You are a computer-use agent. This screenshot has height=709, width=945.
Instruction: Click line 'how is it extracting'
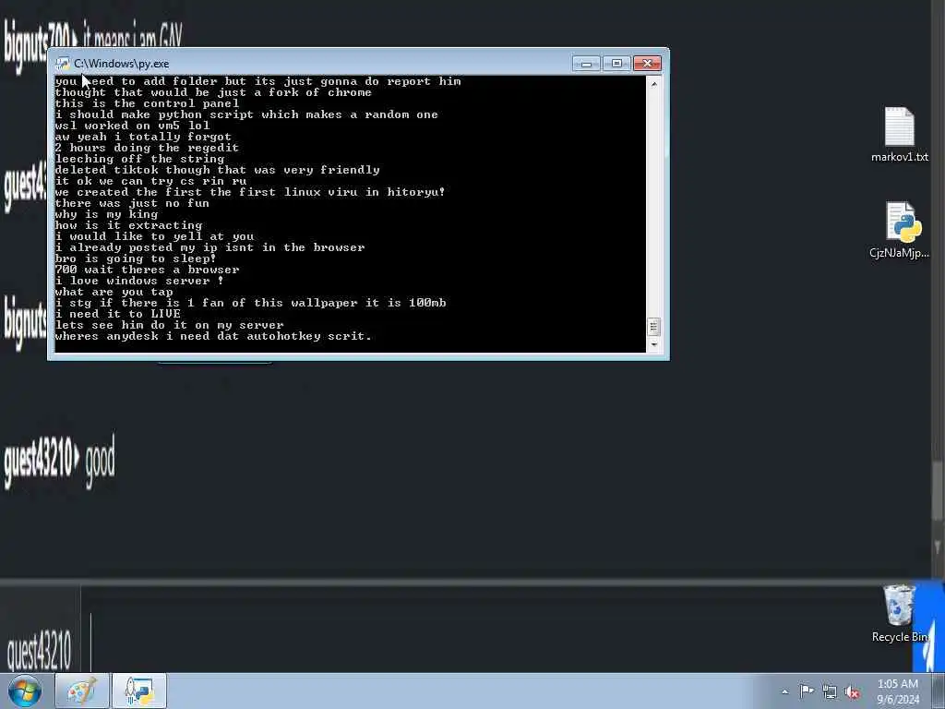[x=129, y=225]
